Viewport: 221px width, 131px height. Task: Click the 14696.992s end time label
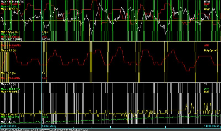(212, 126)
